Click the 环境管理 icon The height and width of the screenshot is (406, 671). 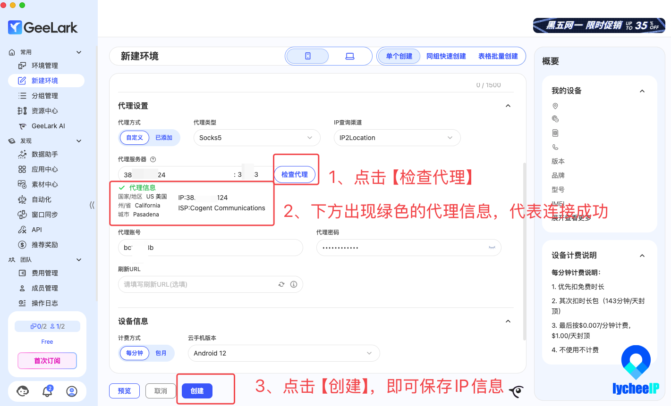point(22,66)
